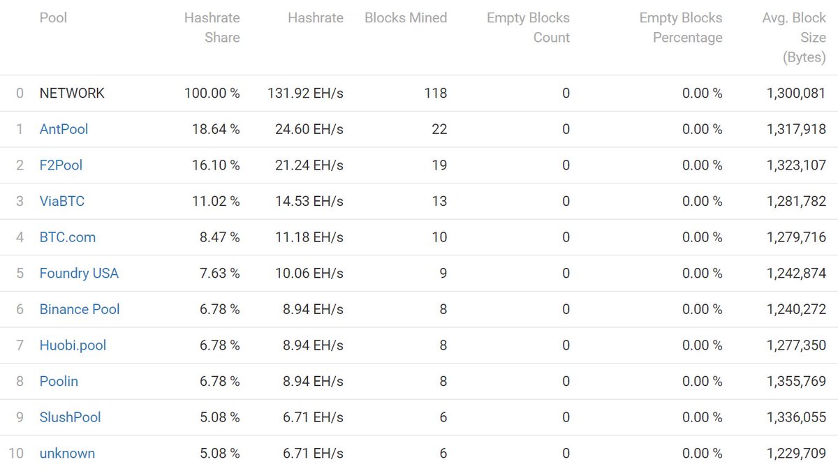Sort by Avg. Block Size header
This screenshot has width=838, height=471.
coord(794,38)
